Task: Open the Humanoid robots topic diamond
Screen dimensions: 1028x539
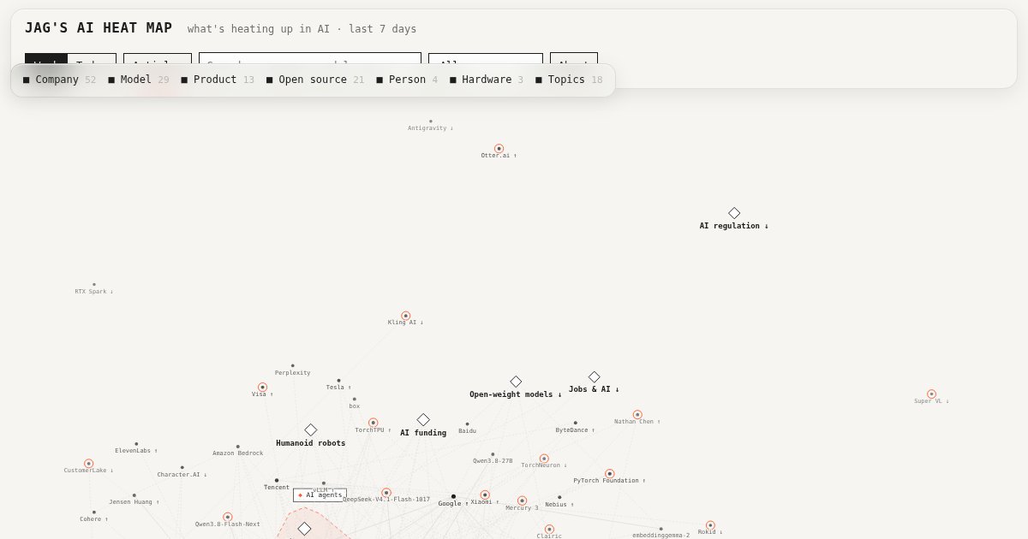Action: coord(311,430)
